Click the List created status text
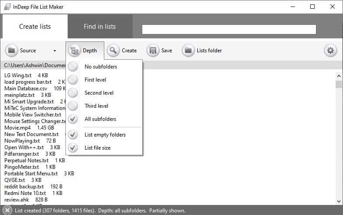The height and width of the screenshot is (215, 343). (x=100, y=211)
